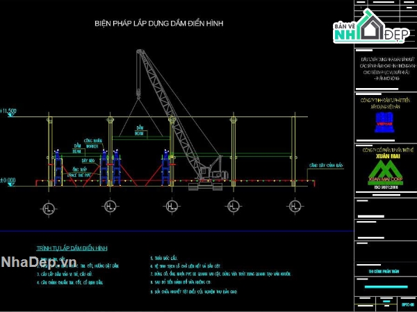Select the step 6 cleaning note line
This screenshot has height=312, width=417.
coord(186,266)
